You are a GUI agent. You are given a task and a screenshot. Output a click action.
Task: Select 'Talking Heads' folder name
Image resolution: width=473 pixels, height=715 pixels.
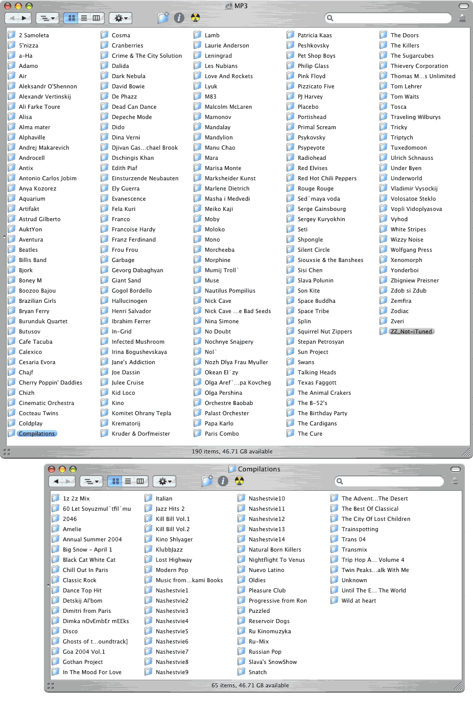(x=317, y=372)
